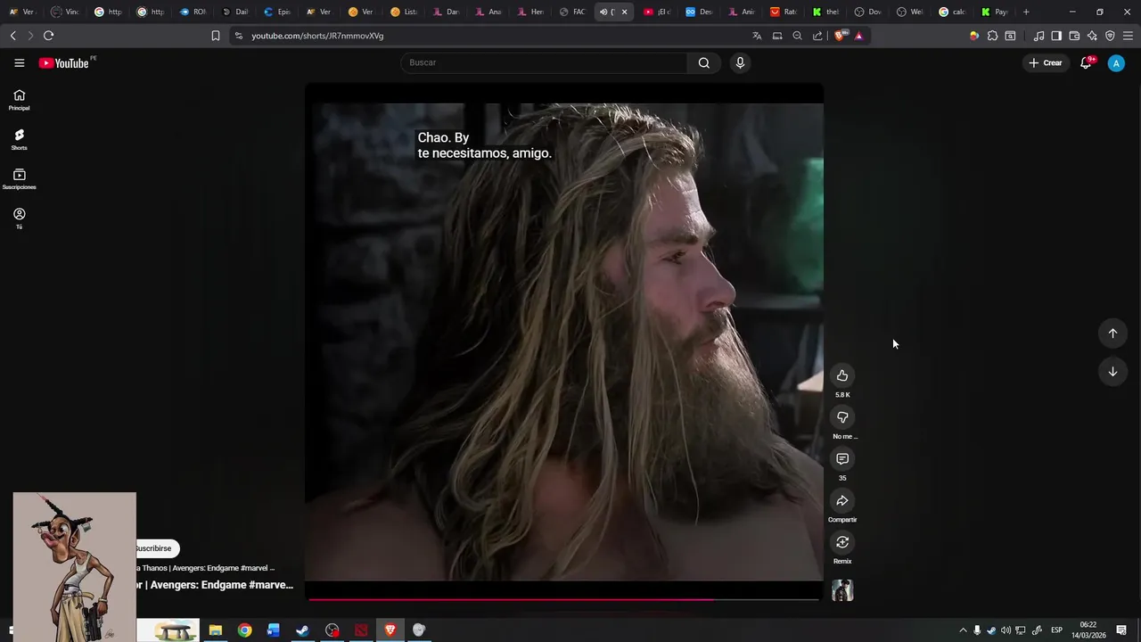Click the Crear button
1141x642 pixels.
(1046, 62)
